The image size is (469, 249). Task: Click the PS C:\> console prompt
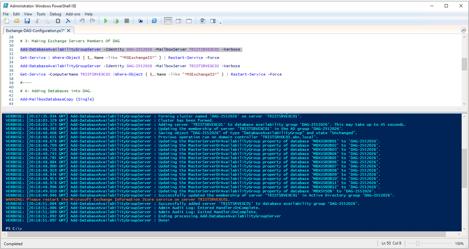[x=14, y=229]
